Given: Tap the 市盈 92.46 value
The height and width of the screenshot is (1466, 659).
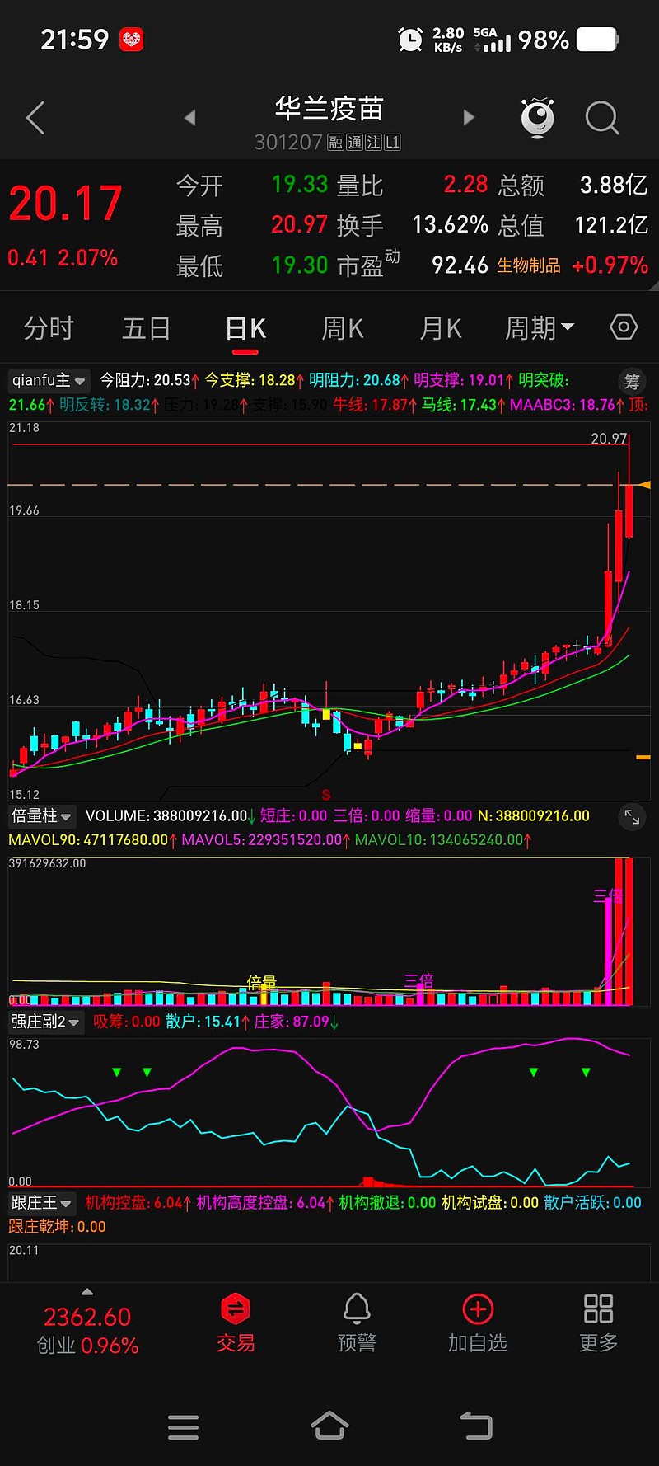Looking at the screenshot, I should (460, 265).
